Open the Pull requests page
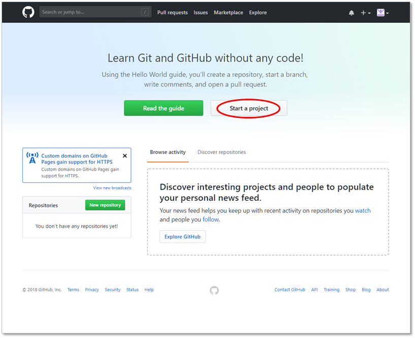415x338 pixels. coord(172,12)
